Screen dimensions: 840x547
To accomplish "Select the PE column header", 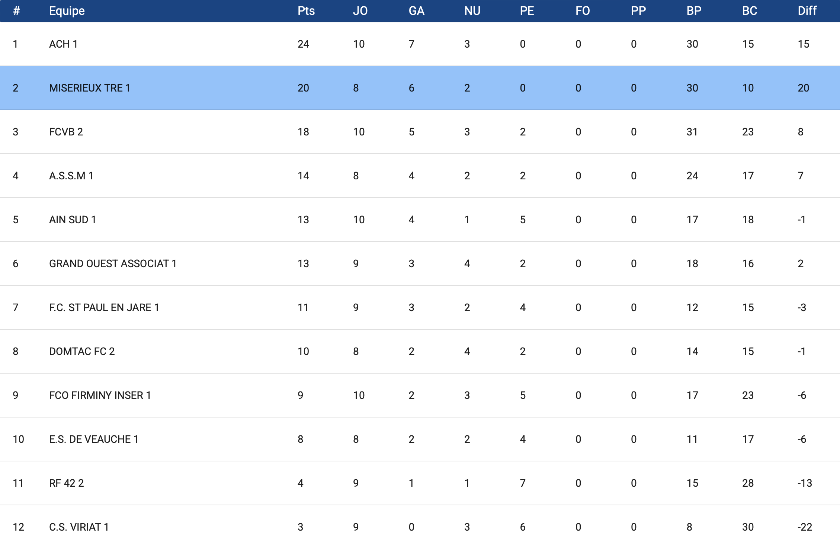I will 527,11.
